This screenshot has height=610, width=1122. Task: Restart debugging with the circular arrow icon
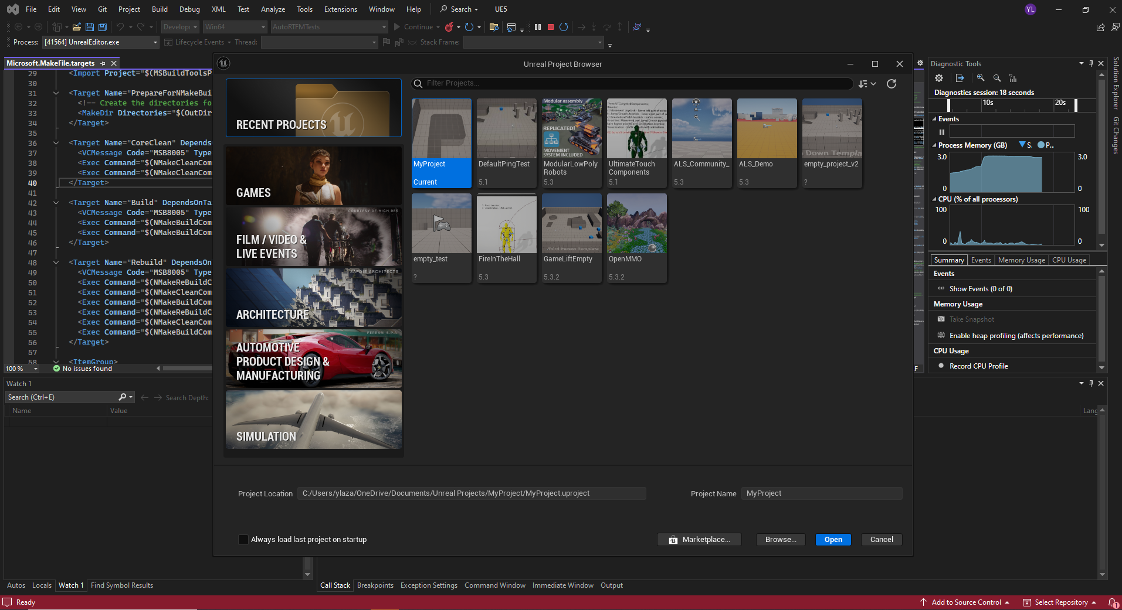[x=564, y=27]
